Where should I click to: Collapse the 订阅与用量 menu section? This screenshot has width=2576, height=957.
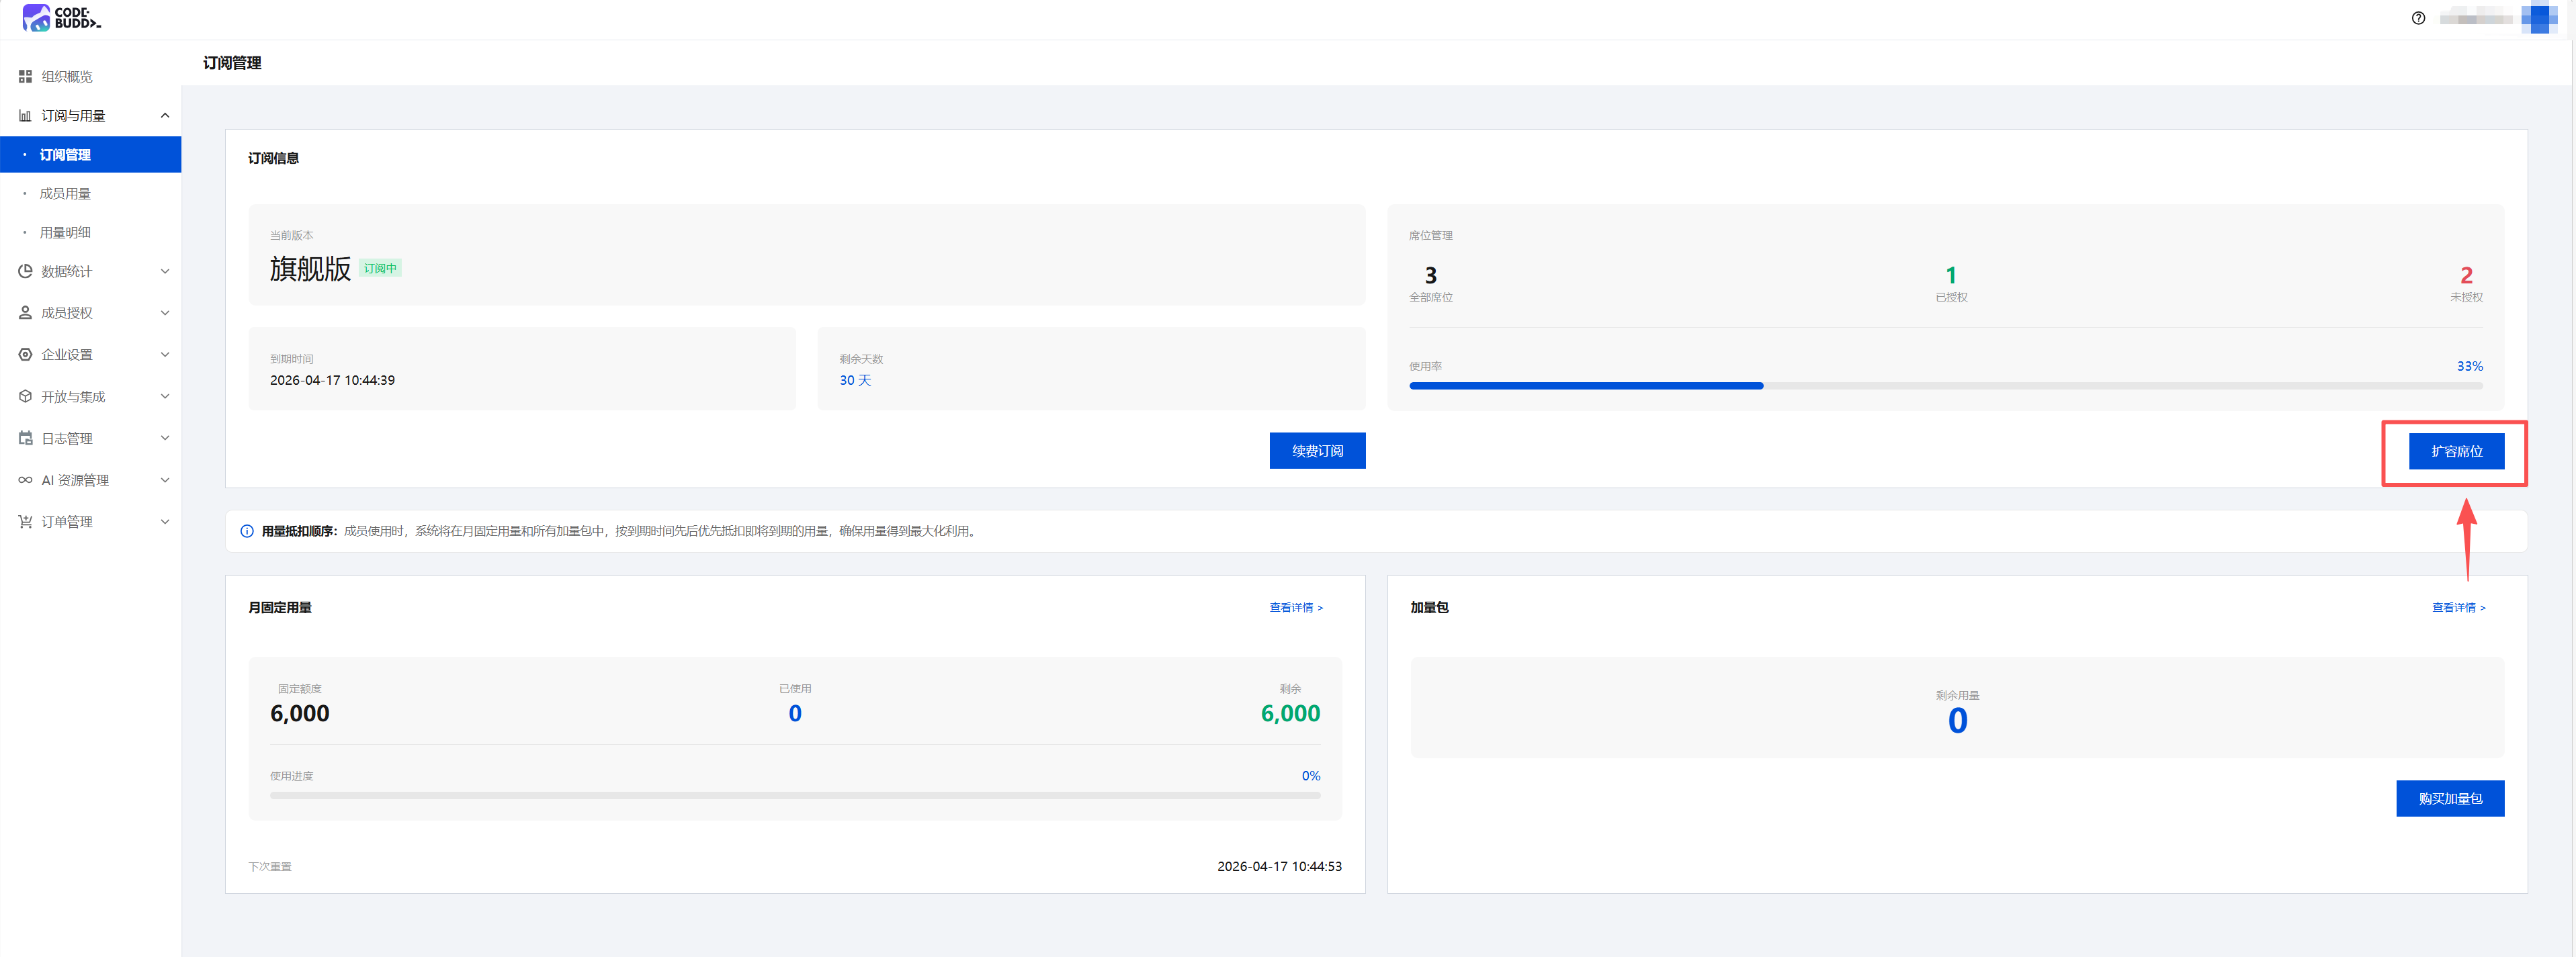(165, 115)
